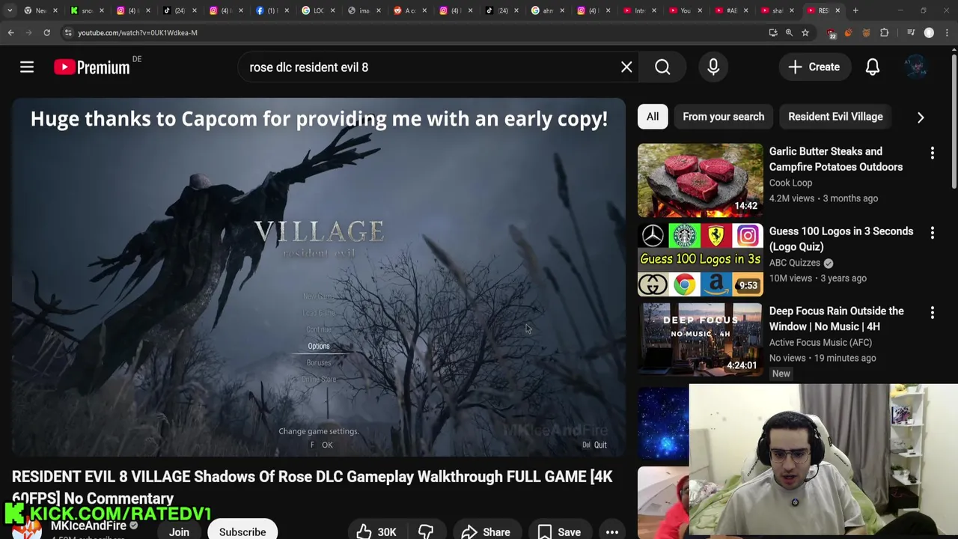Viewport: 958px width, 539px height.
Task: Open options for Guess 100 Logos video
Action: 933,233
